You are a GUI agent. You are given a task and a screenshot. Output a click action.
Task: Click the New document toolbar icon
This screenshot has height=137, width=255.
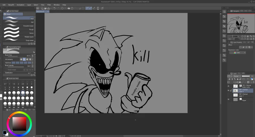(42, 8)
